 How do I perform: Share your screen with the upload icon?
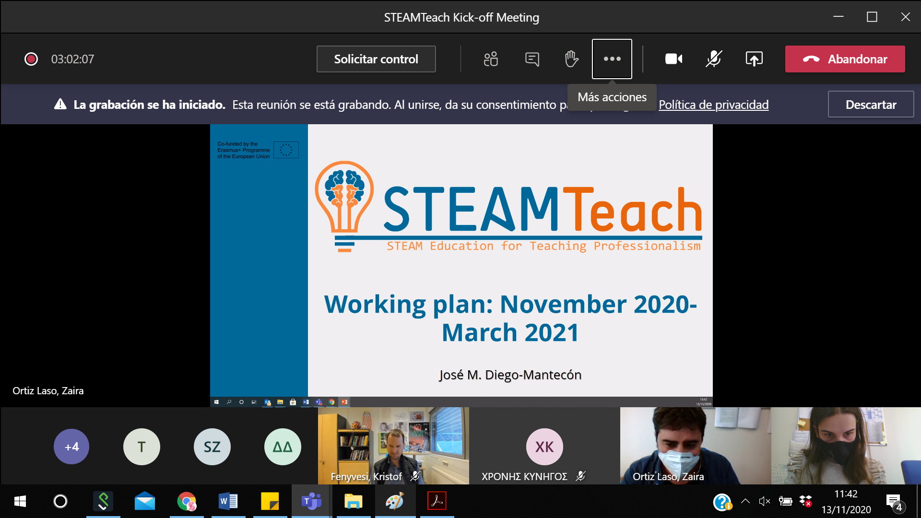[x=753, y=59]
